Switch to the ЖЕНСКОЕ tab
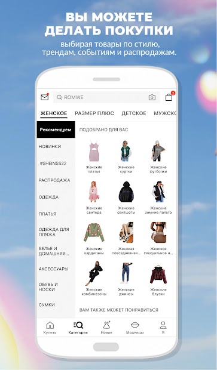The image size is (217, 370). click(x=54, y=113)
